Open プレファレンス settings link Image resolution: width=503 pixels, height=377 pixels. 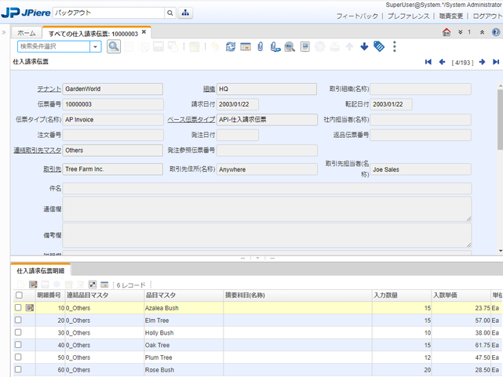click(408, 16)
